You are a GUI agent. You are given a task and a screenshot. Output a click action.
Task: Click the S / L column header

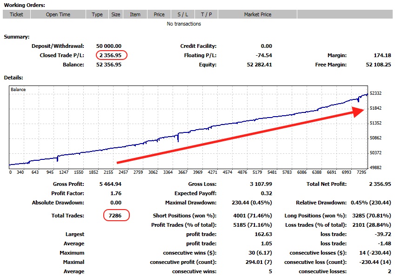[x=183, y=14]
